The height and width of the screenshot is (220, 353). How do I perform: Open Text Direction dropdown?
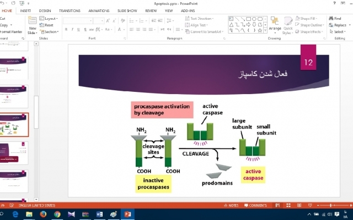(x=199, y=18)
